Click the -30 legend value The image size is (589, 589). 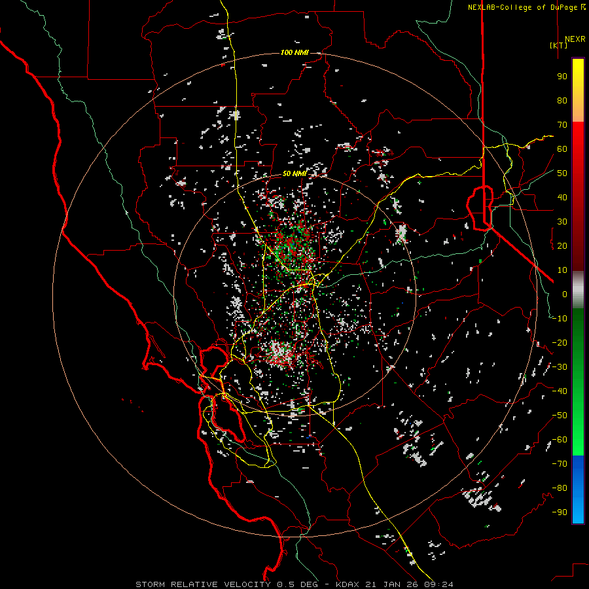pos(560,367)
